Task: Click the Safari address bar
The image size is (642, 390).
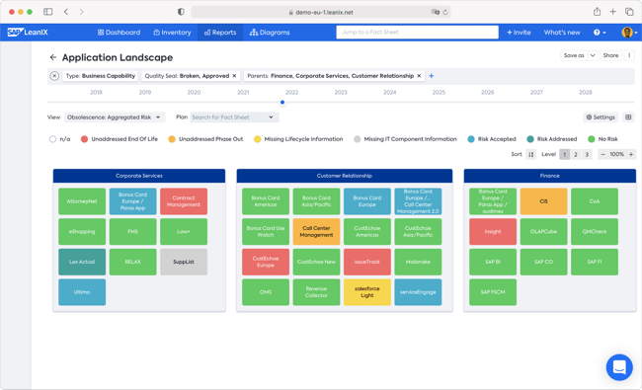Action: pyautogui.click(x=321, y=12)
